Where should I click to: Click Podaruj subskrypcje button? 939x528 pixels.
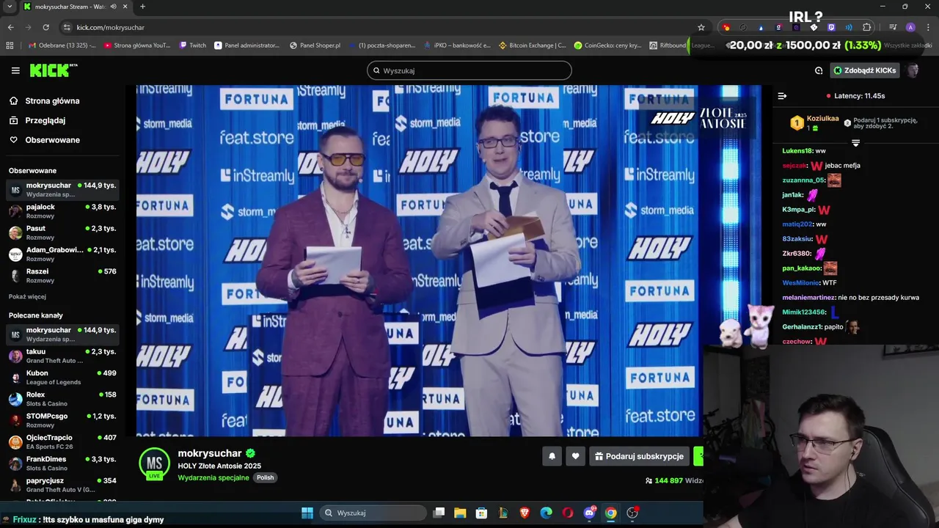click(639, 456)
